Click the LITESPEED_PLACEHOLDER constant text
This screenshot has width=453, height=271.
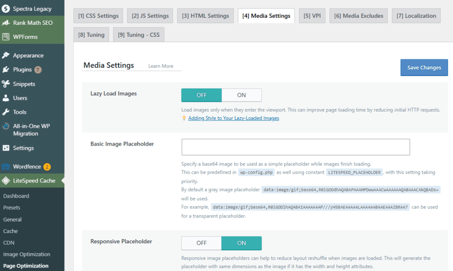pos(354,172)
